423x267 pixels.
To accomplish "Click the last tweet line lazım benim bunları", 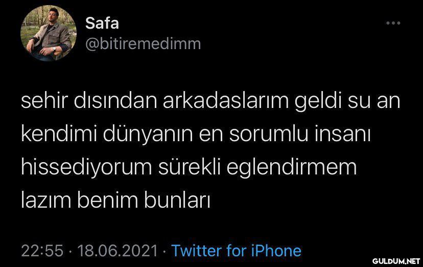I will (115, 200).
